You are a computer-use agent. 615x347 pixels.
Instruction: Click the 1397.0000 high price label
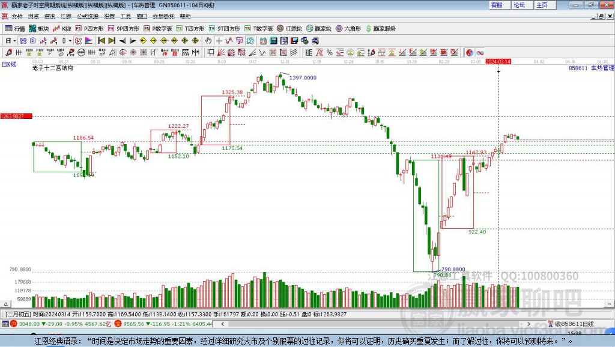[303, 77]
